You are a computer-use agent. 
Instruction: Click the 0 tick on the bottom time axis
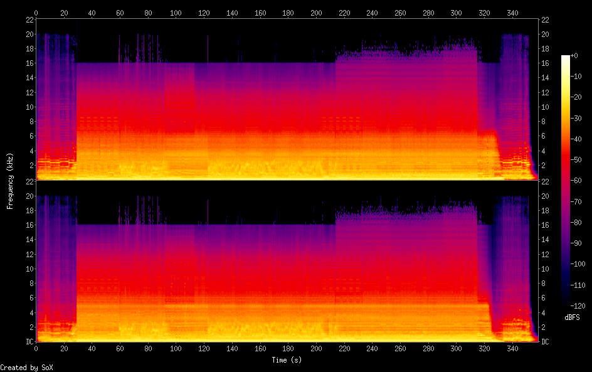point(36,349)
